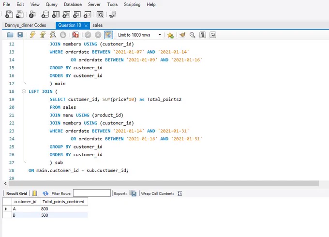Open the Edit menu

click(x=20, y=4)
